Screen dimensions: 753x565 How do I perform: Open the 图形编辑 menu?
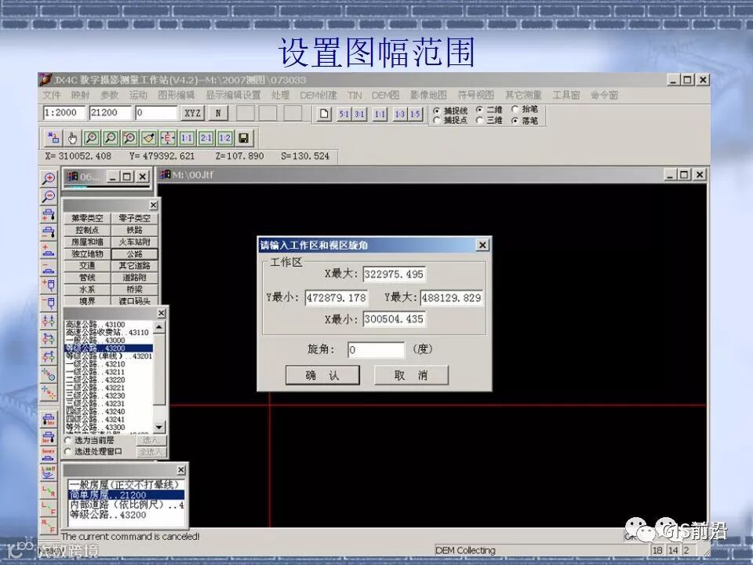176,95
